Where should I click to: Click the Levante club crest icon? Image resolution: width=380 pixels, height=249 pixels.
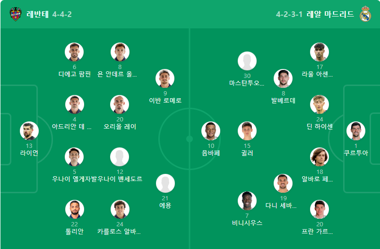[16, 14]
